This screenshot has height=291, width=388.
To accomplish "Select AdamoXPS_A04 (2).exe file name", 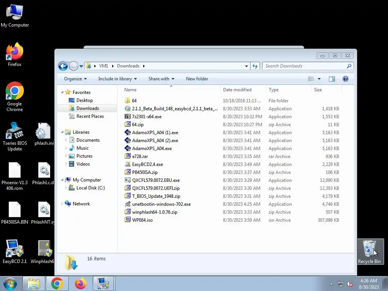I will click(x=155, y=140).
